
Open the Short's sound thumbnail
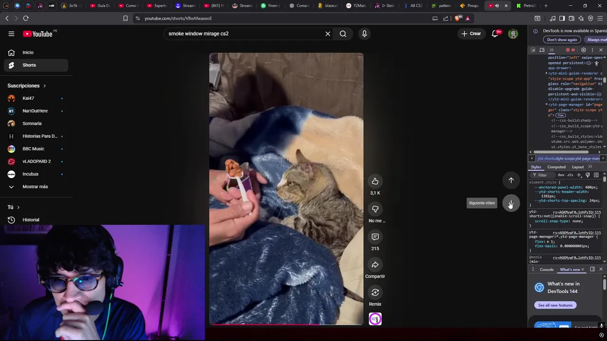click(375, 319)
